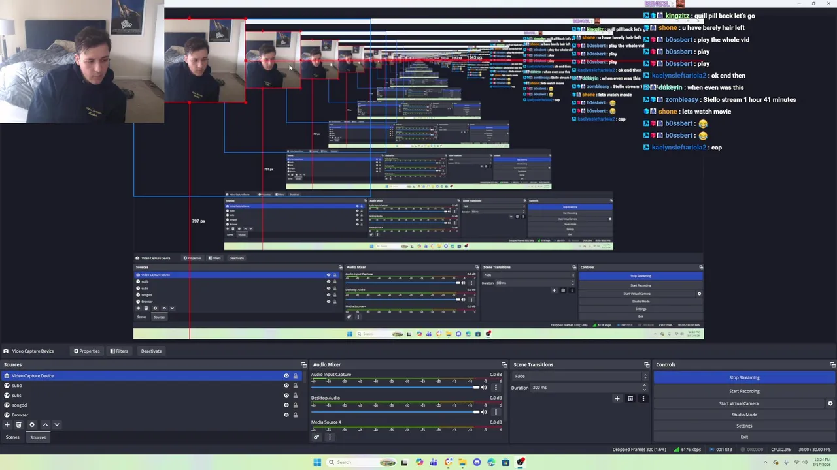The width and height of the screenshot is (837, 470).
Task: Click the Duration 300 ms field
Action: click(589, 388)
